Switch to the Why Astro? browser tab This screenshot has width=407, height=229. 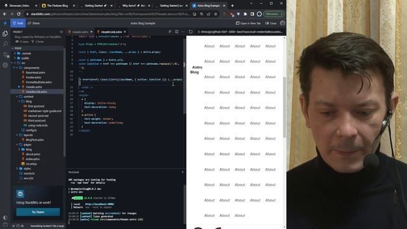pyautogui.click(x=134, y=6)
